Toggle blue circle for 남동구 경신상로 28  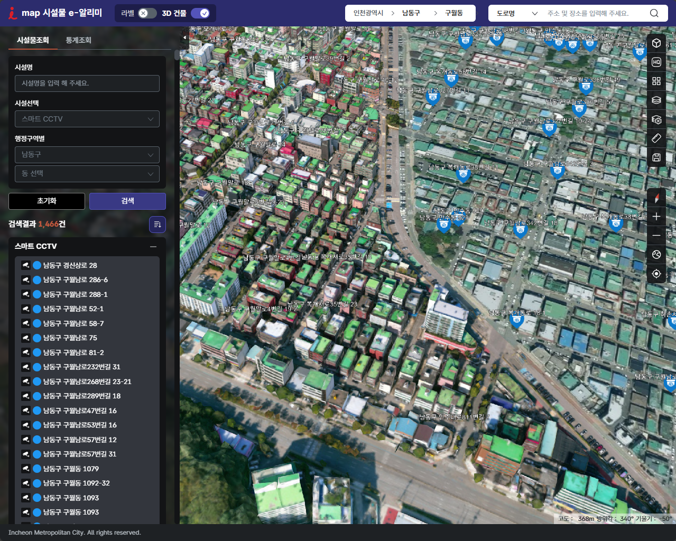pyautogui.click(x=37, y=265)
